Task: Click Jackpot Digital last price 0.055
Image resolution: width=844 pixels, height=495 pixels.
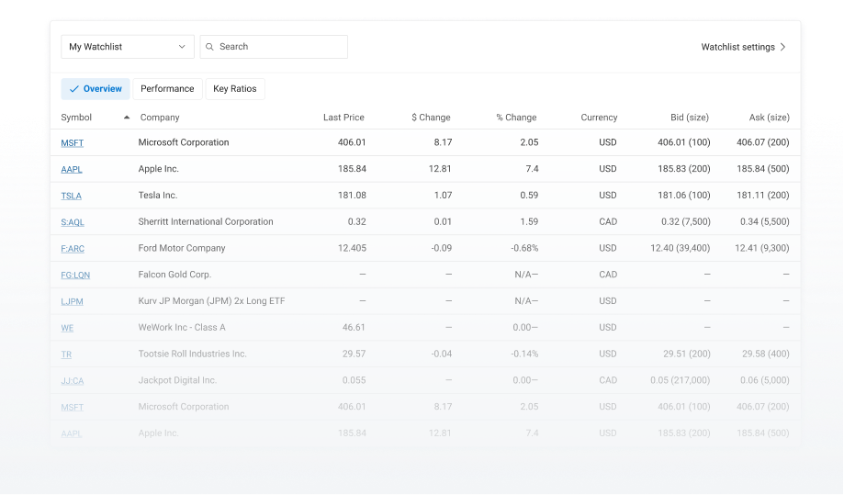Action: click(x=354, y=380)
